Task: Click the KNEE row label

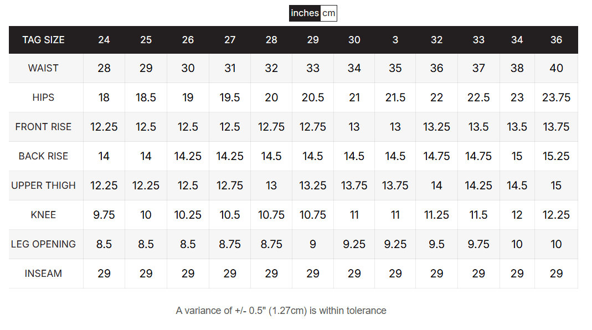Action: 43,215
